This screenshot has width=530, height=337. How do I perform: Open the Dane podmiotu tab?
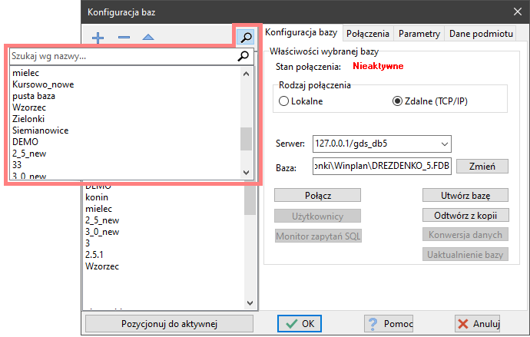point(481,34)
